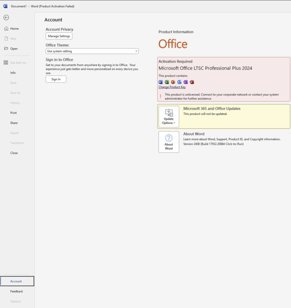Select the Account tab
Image resolution: width=291 pixels, height=308 pixels.
(x=17, y=281)
